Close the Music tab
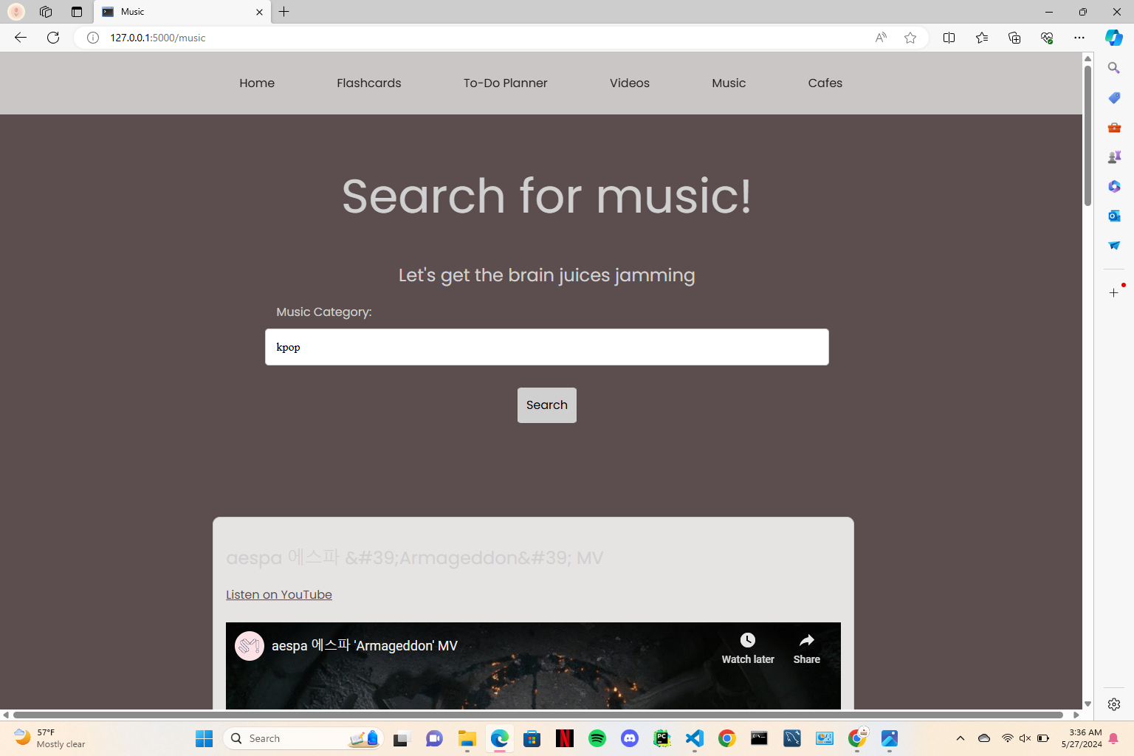This screenshot has height=756, width=1134. pyautogui.click(x=259, y=12)
